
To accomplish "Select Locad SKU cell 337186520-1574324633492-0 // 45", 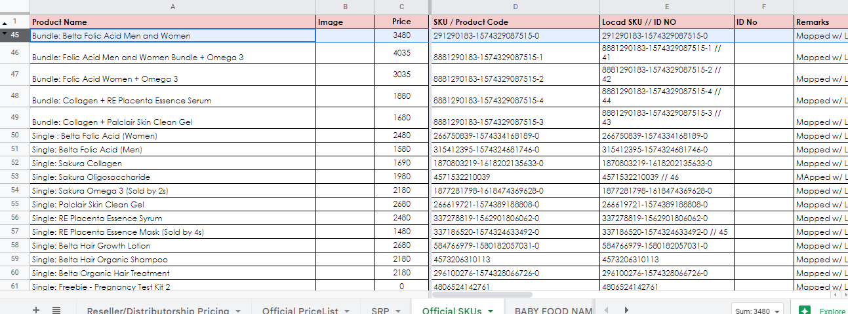I will (667, 232).
